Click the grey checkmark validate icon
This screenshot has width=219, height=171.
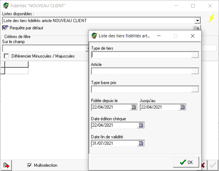(x=213, y=165)
